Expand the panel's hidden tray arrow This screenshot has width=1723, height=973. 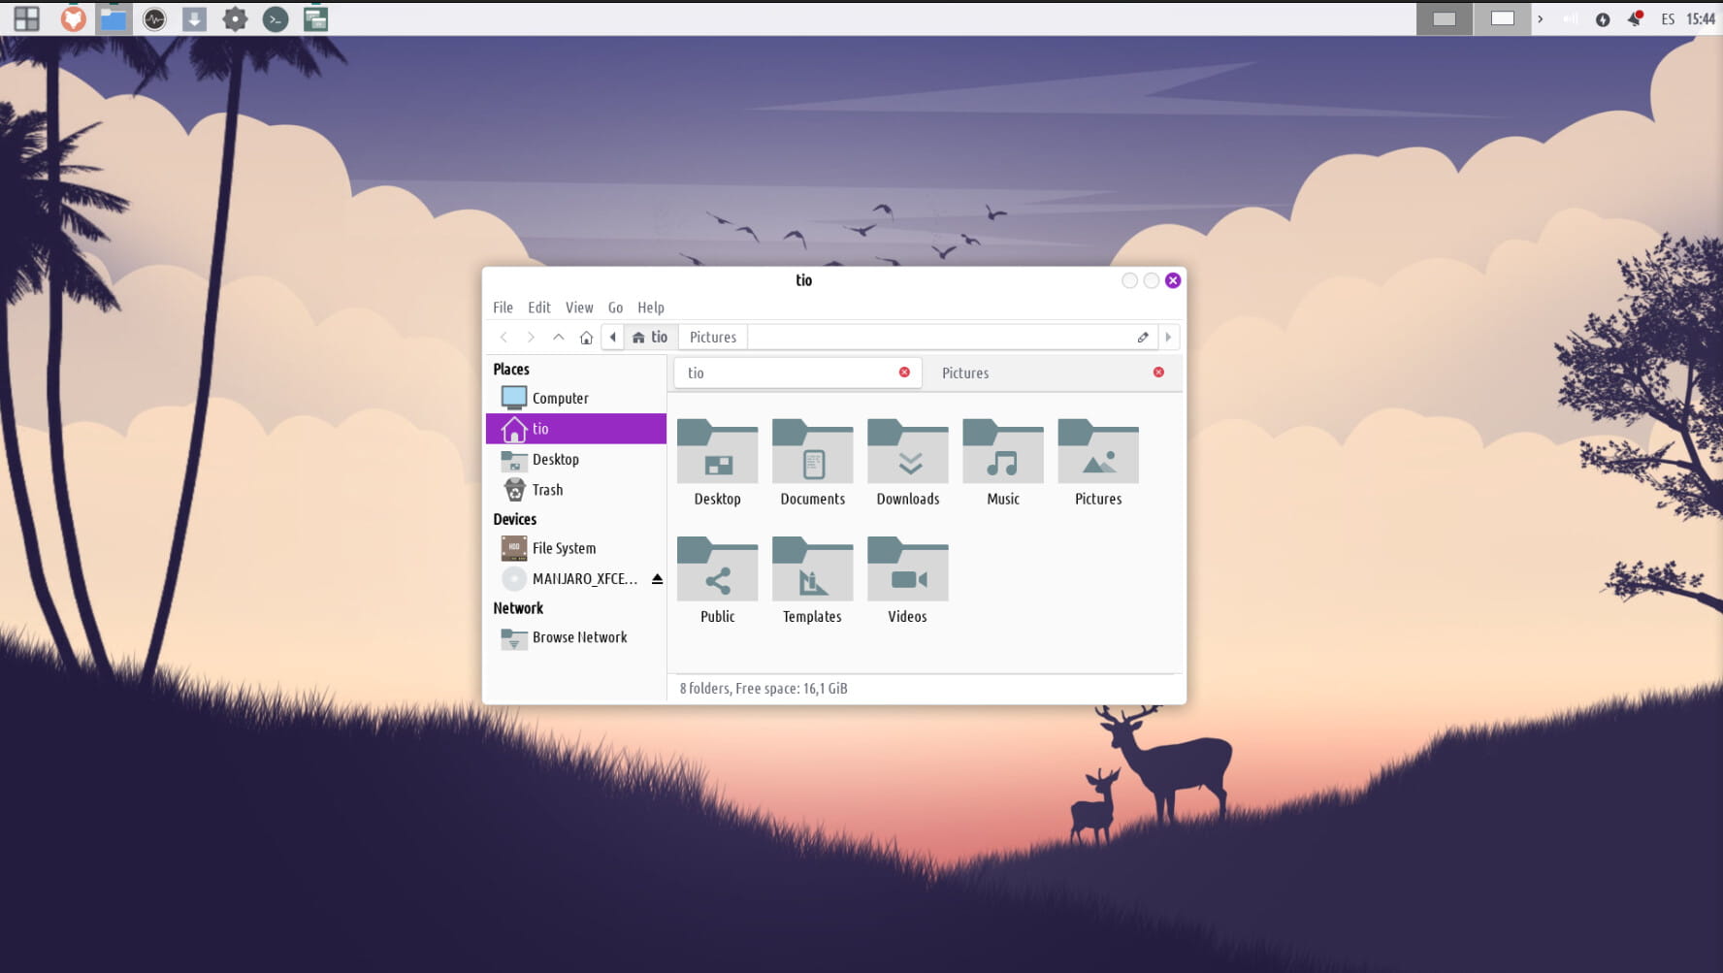(x=1540, y=18)
